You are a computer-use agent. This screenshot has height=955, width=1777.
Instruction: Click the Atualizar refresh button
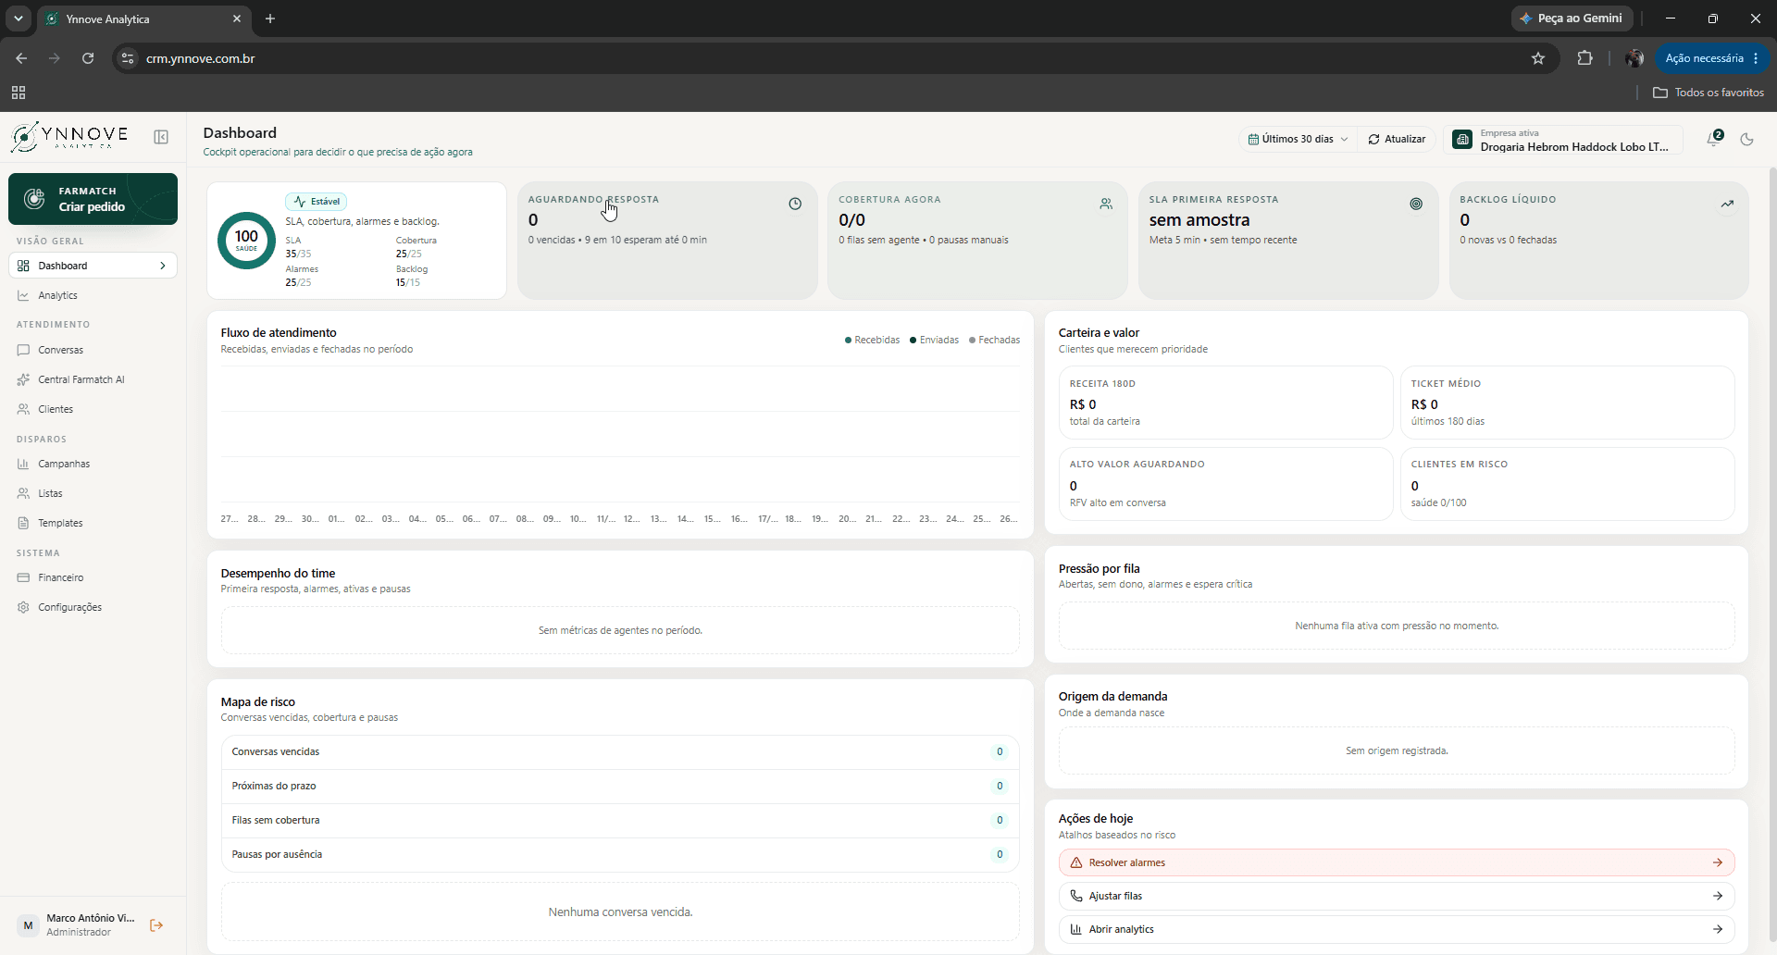(1397, 139)
